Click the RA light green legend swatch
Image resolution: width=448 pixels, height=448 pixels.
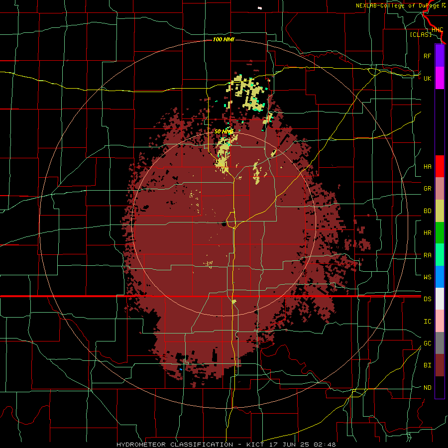point(440,255)
